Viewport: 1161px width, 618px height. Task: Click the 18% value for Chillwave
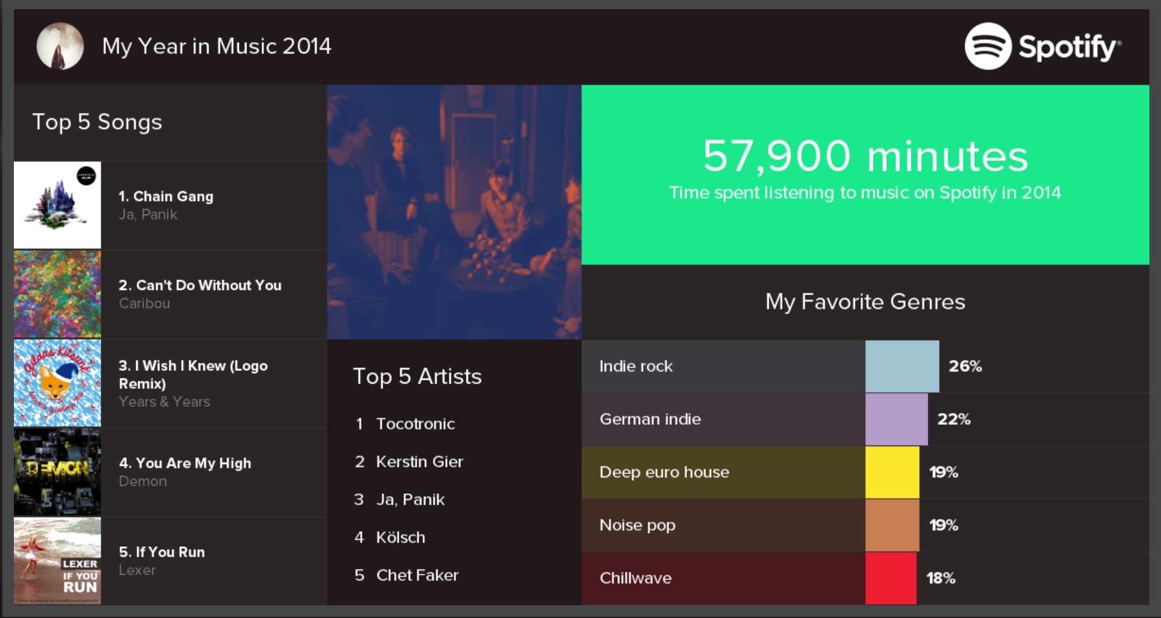tap(941, 578)
